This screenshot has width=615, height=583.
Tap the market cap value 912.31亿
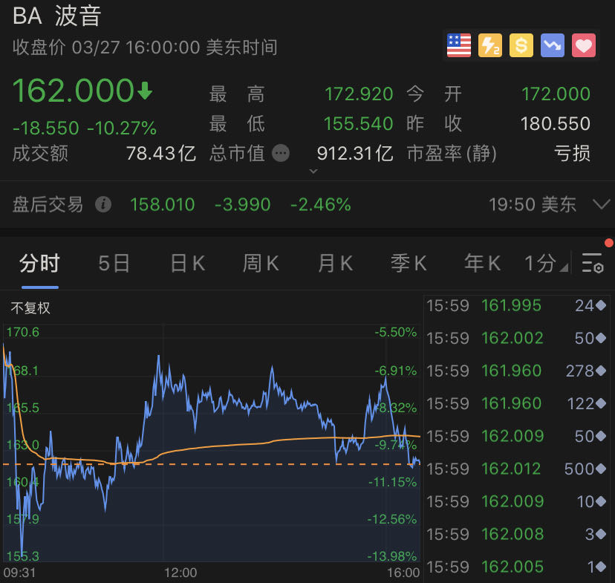click(355, 153)
